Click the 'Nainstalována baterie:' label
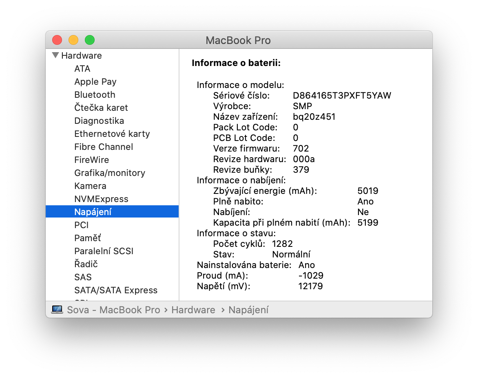Image resolution: width=478 pixels, height=378 pixels. coord(244,265)
